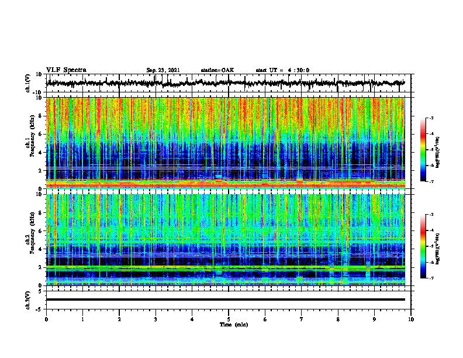Click the date 'Sep. 23, 2021'
The width and height of the screenshot is (463, 358).
(163, 70)
